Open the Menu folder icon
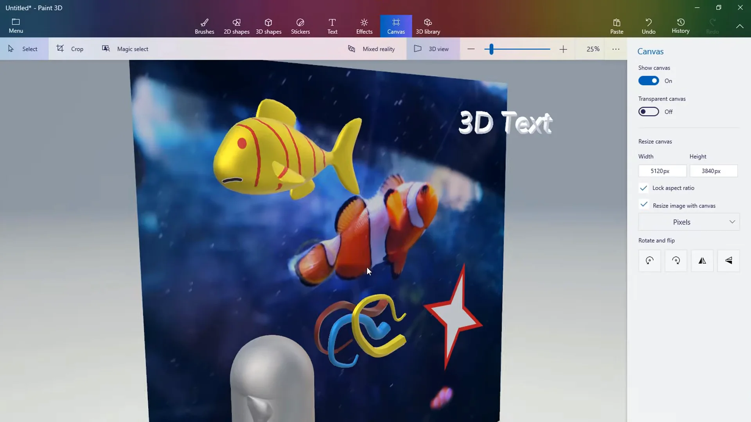The height and width of the screenshot is (422, 751). click(16, 26)
